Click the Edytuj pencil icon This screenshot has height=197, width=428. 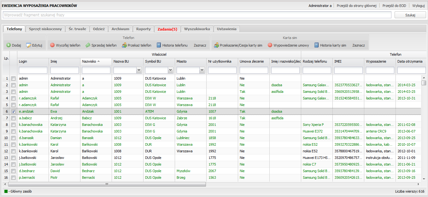[29, 45]
